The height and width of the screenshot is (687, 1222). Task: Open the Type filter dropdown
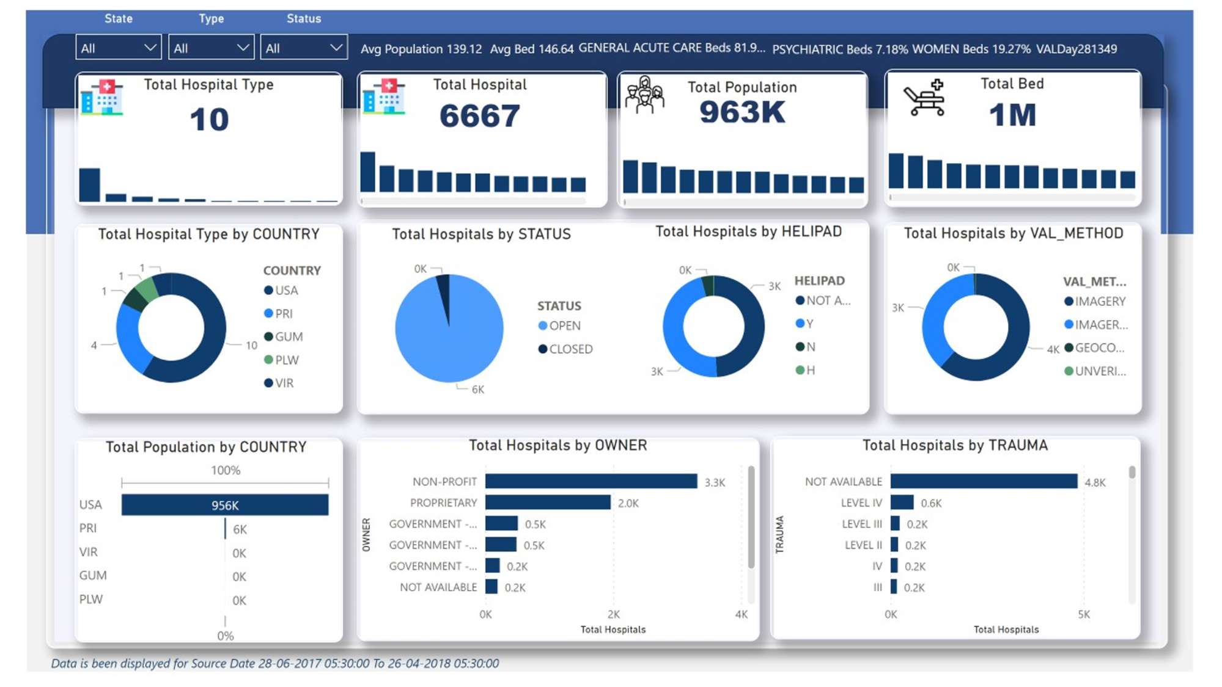click(x=211, y=48)
